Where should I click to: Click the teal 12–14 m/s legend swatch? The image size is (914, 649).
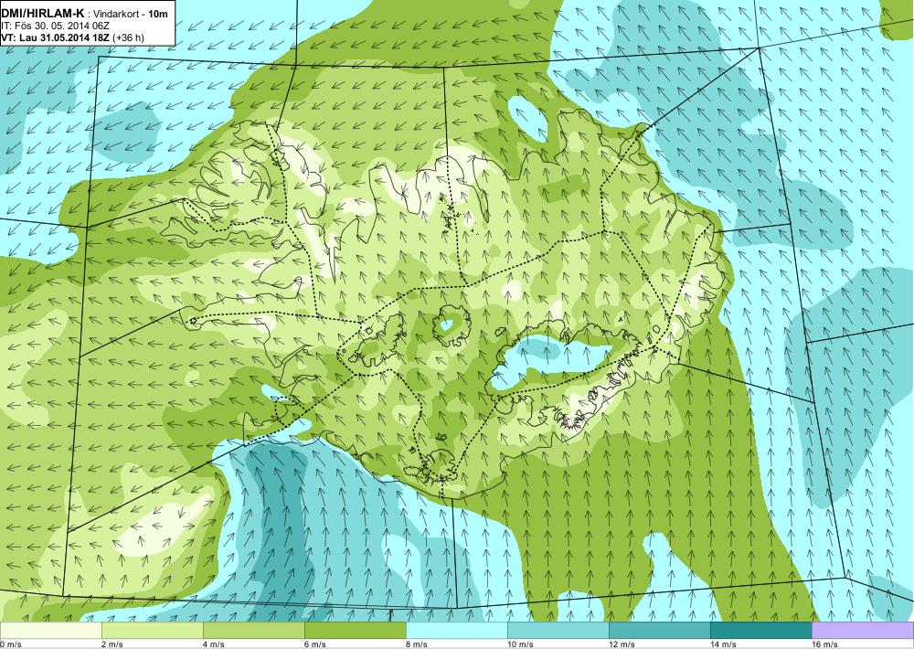point(659,631)
